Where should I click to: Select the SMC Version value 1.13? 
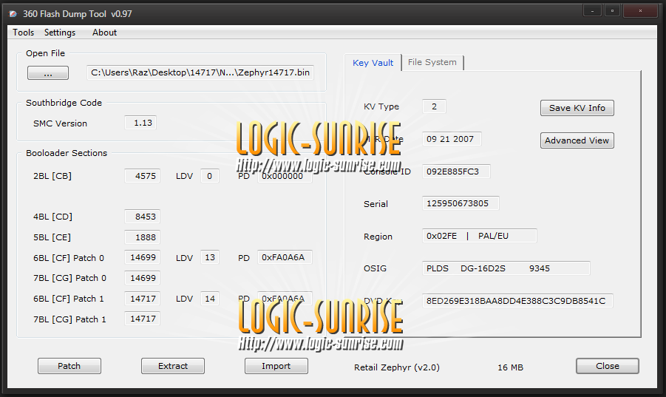[140, 123]
